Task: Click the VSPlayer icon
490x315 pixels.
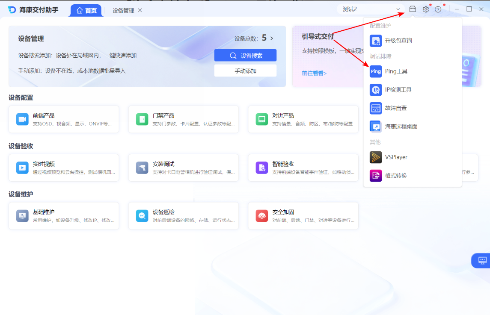Action: (x=376, y=157)
